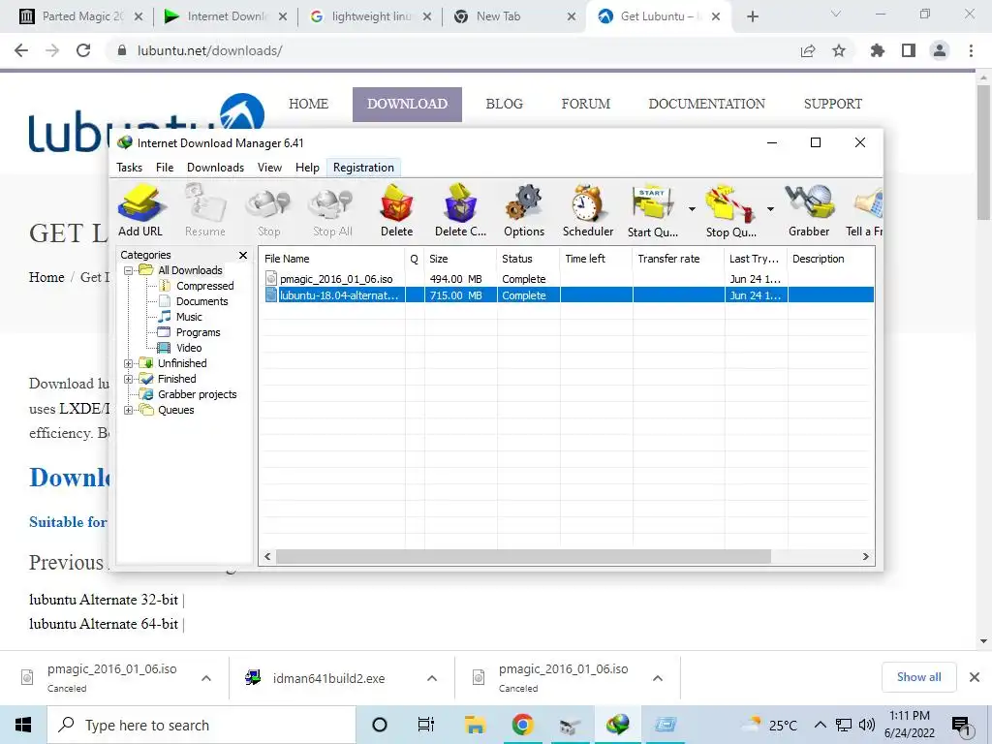Open the File menu in IDM
Screen dimensions: 992x744
(165, 168)
